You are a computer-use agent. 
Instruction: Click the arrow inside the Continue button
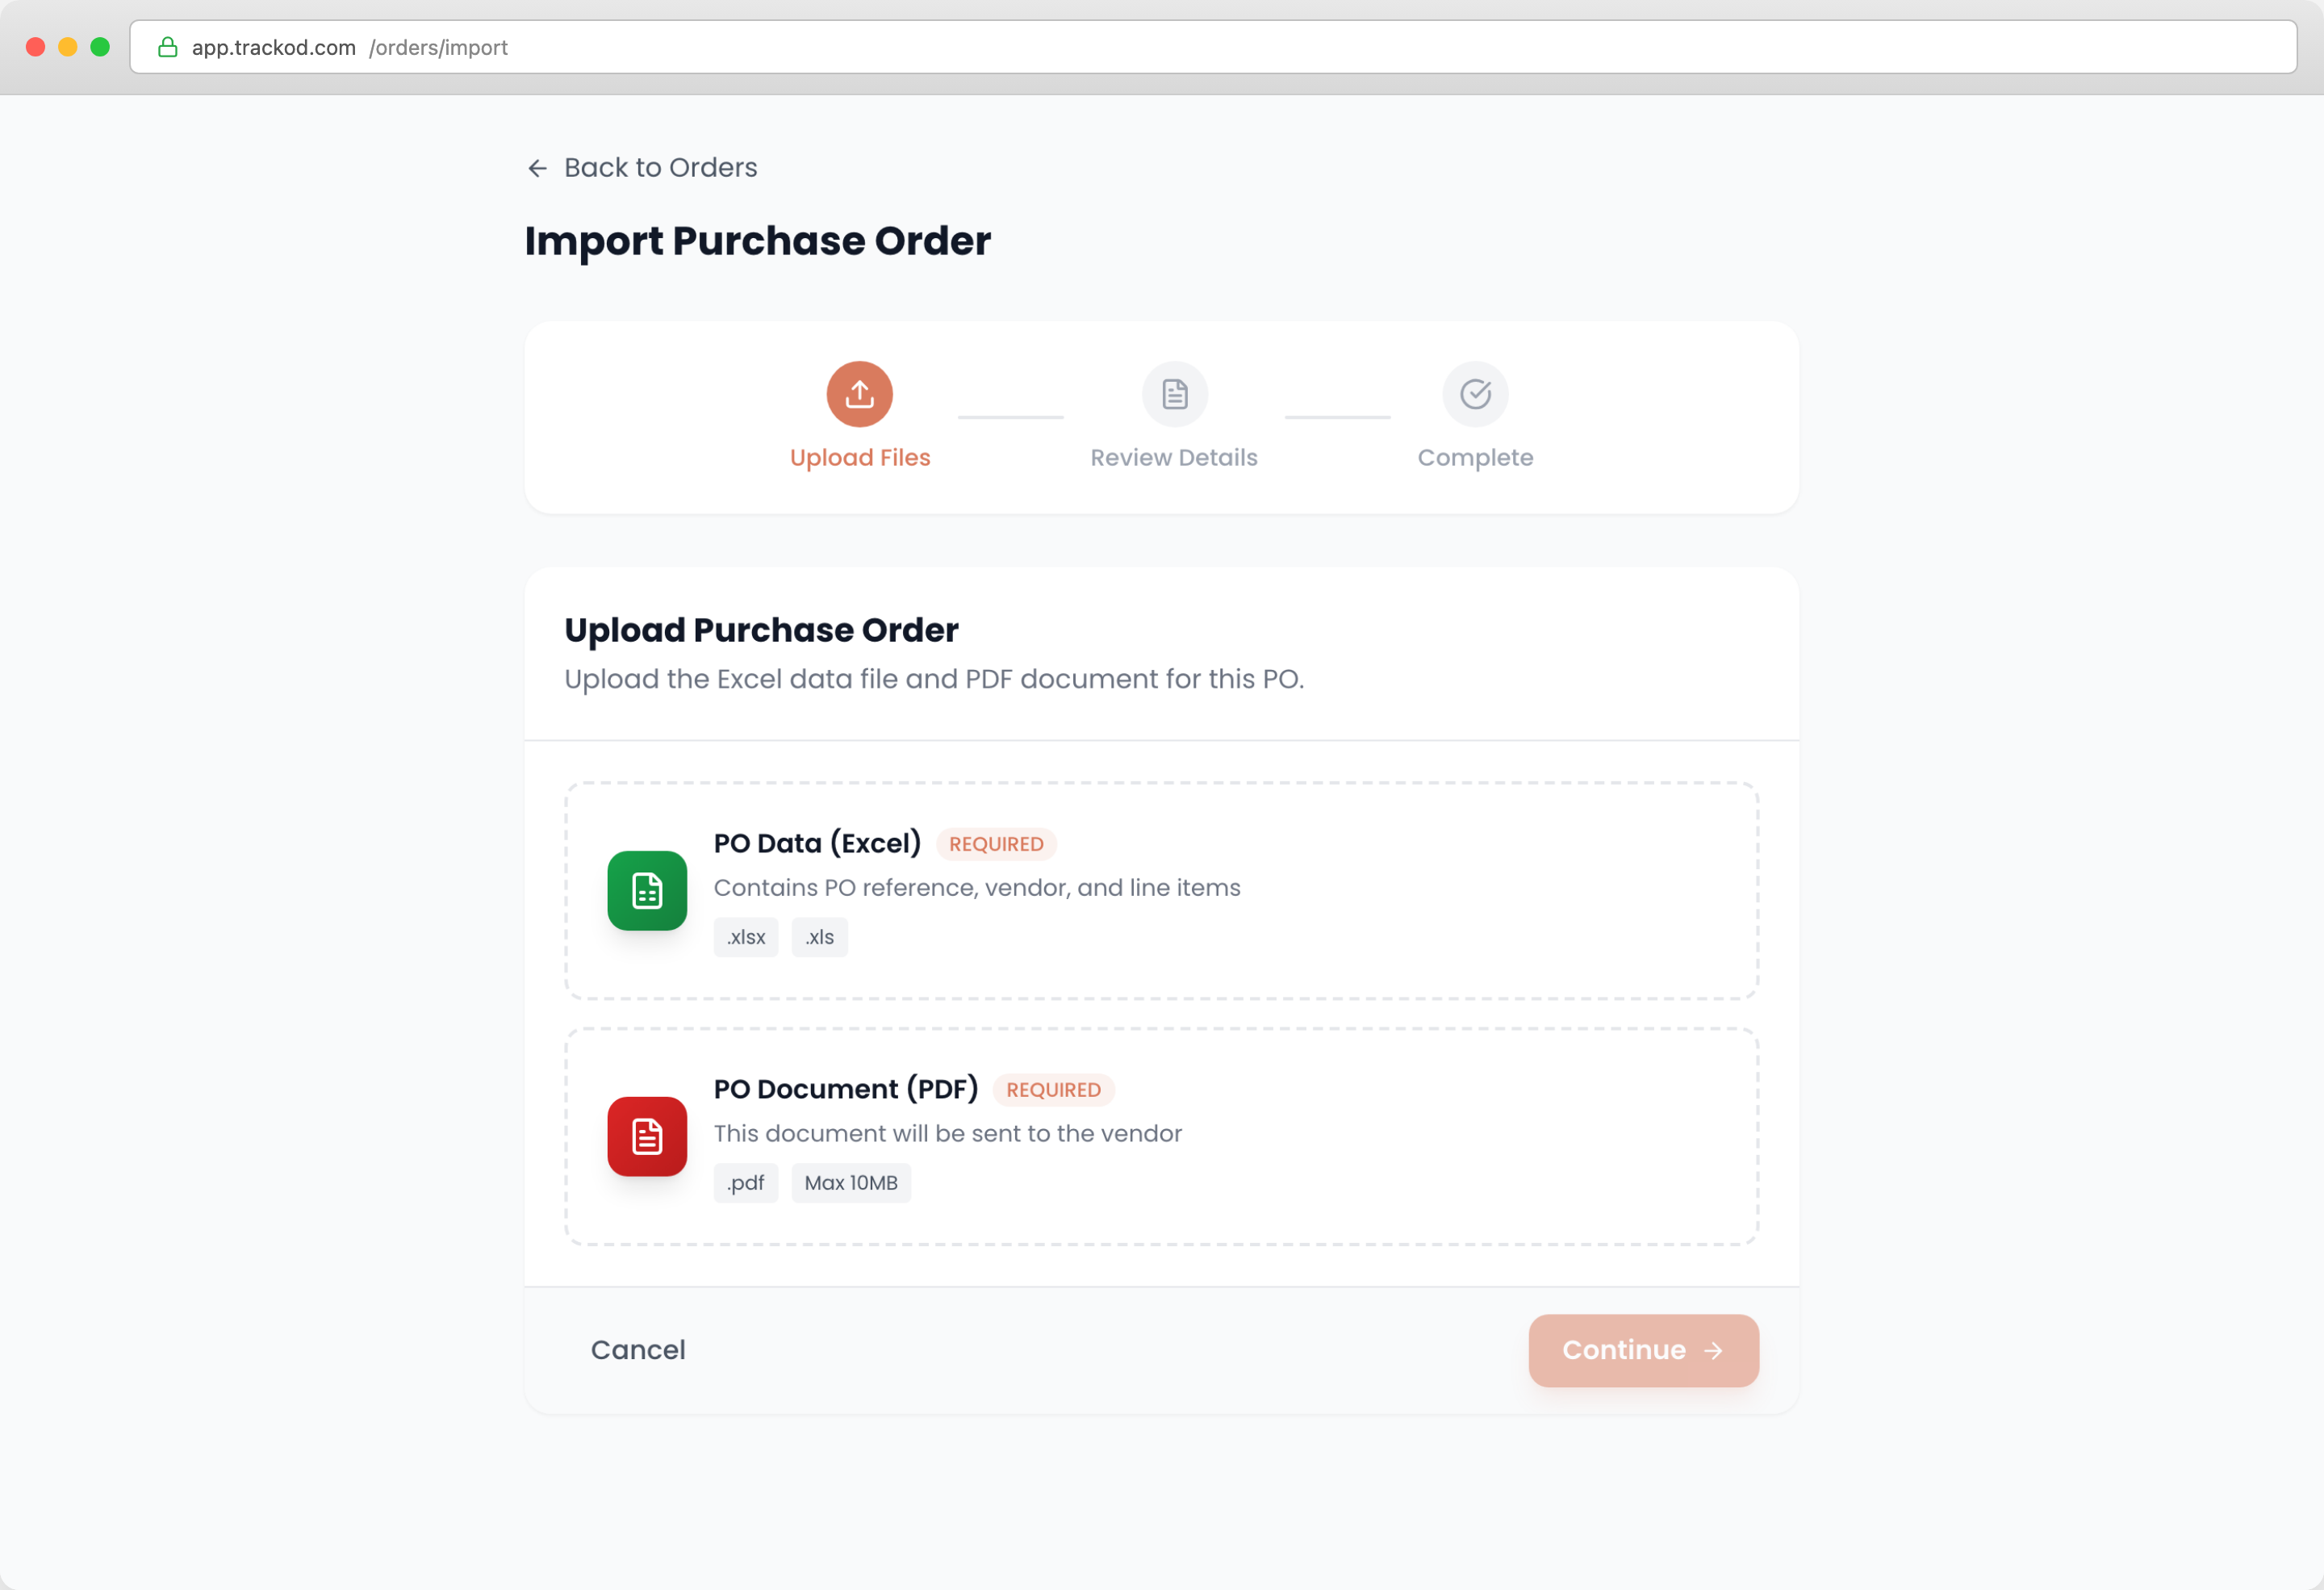1714,1350
